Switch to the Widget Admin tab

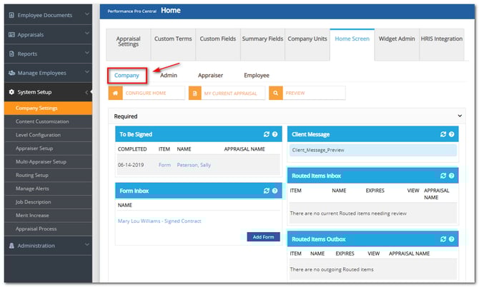[397, 39]
